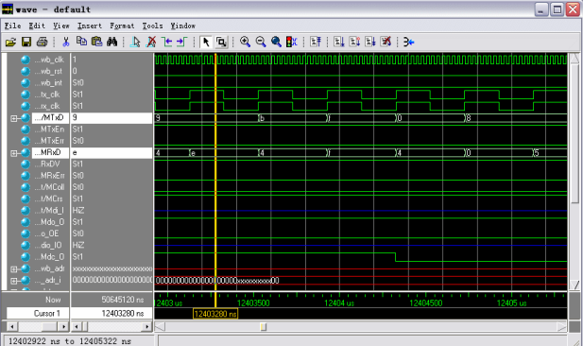Select the MRxErr signal
Viewport: 583px width, 346px height.
[50, 175]
